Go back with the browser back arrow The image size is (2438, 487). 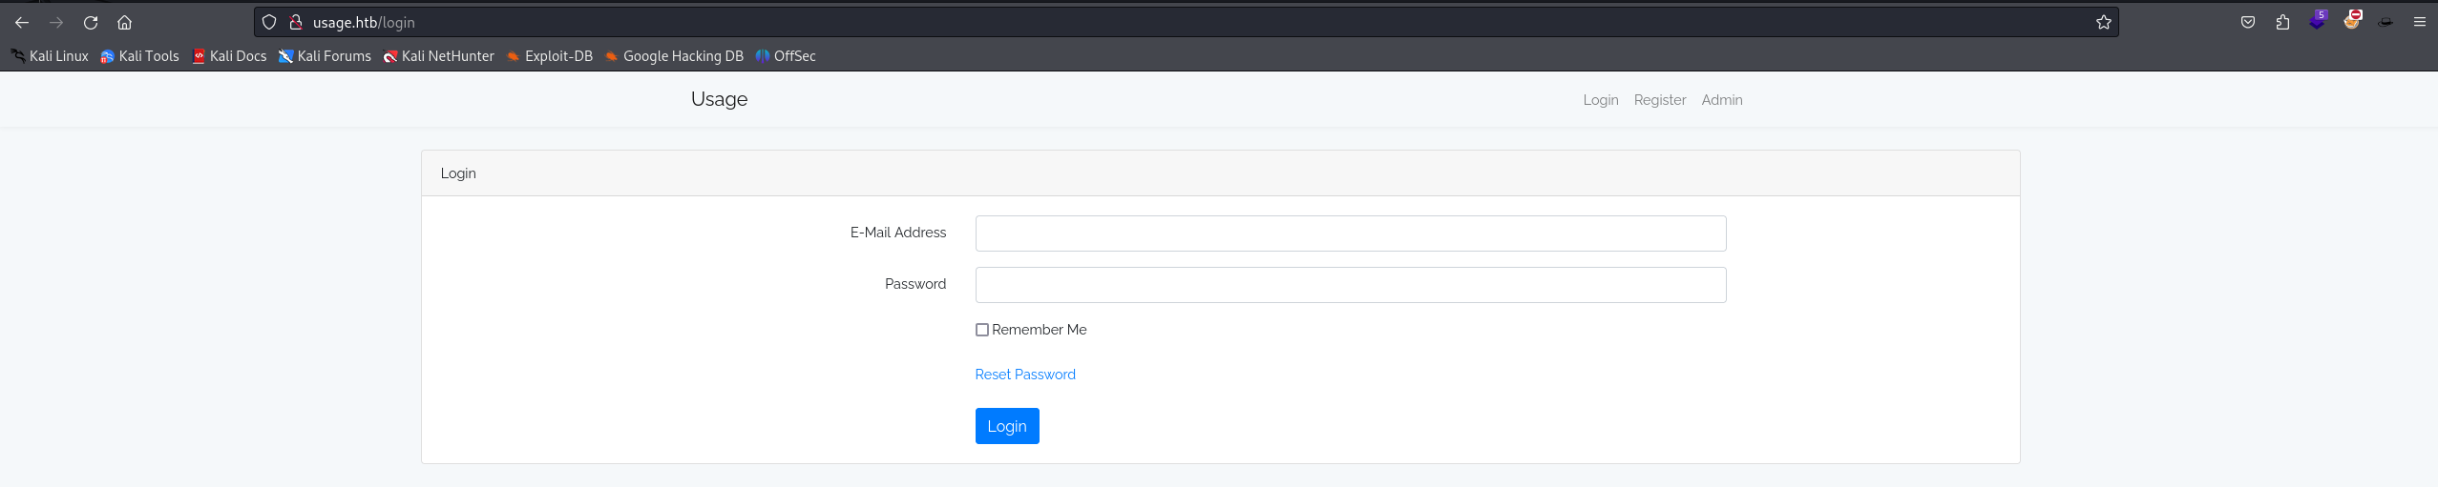22,22
